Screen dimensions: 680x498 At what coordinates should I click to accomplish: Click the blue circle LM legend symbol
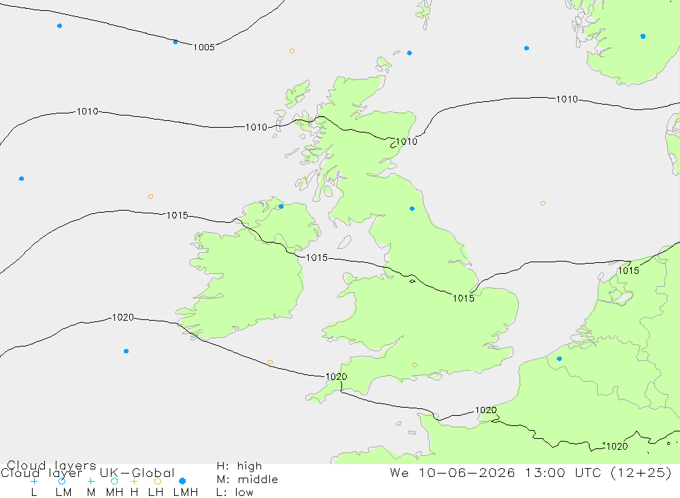(x=62, y=481)
